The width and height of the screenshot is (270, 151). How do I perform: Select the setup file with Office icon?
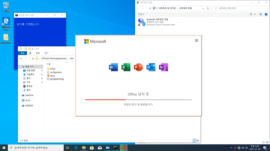coord(51,76)
